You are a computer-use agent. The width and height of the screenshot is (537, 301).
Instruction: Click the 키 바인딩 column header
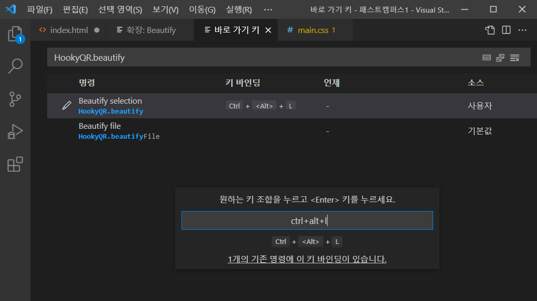coord(243,83)
